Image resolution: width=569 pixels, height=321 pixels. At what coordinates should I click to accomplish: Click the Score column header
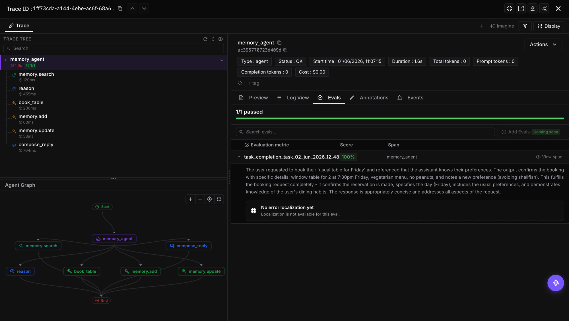346,145
